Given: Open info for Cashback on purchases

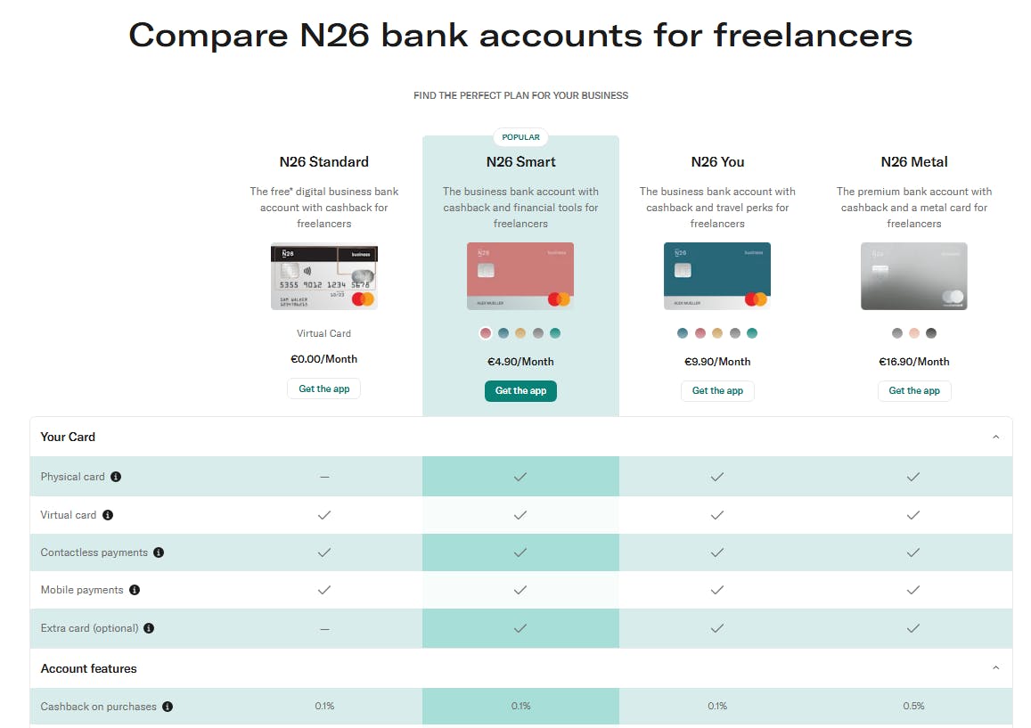Looking at the screenshot, I should click(x=168, y=705).
